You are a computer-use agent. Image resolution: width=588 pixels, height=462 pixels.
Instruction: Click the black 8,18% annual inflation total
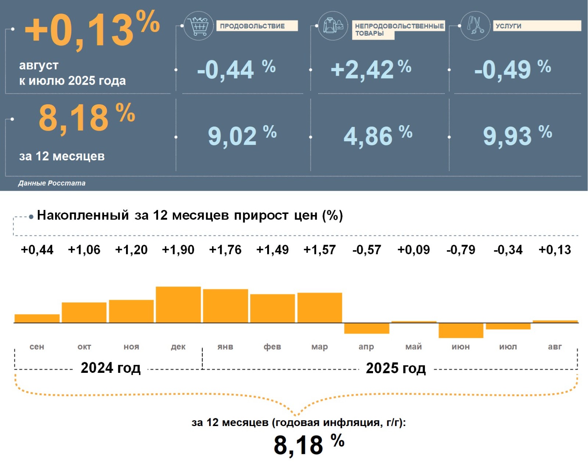309,444
